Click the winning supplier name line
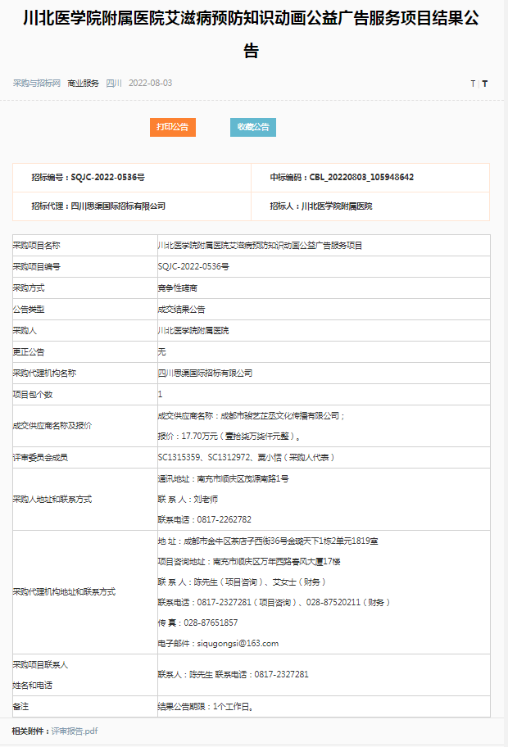Screen dimensions: 508x747 [252, 416]
